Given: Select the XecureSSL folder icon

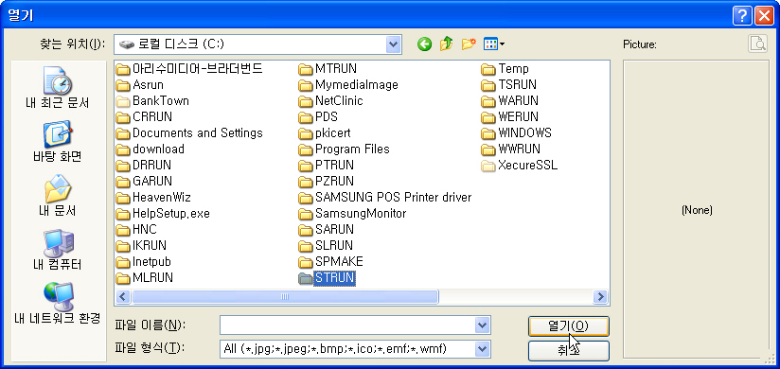Looking at the screenshot, I should [x=488, y=166].
